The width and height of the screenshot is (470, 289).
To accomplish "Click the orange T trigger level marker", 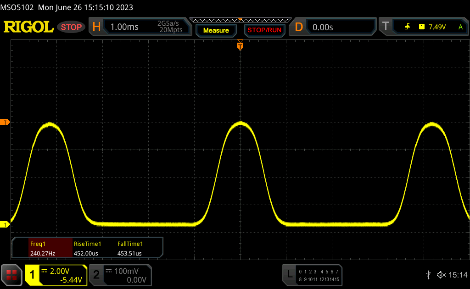I will (5, 122).
